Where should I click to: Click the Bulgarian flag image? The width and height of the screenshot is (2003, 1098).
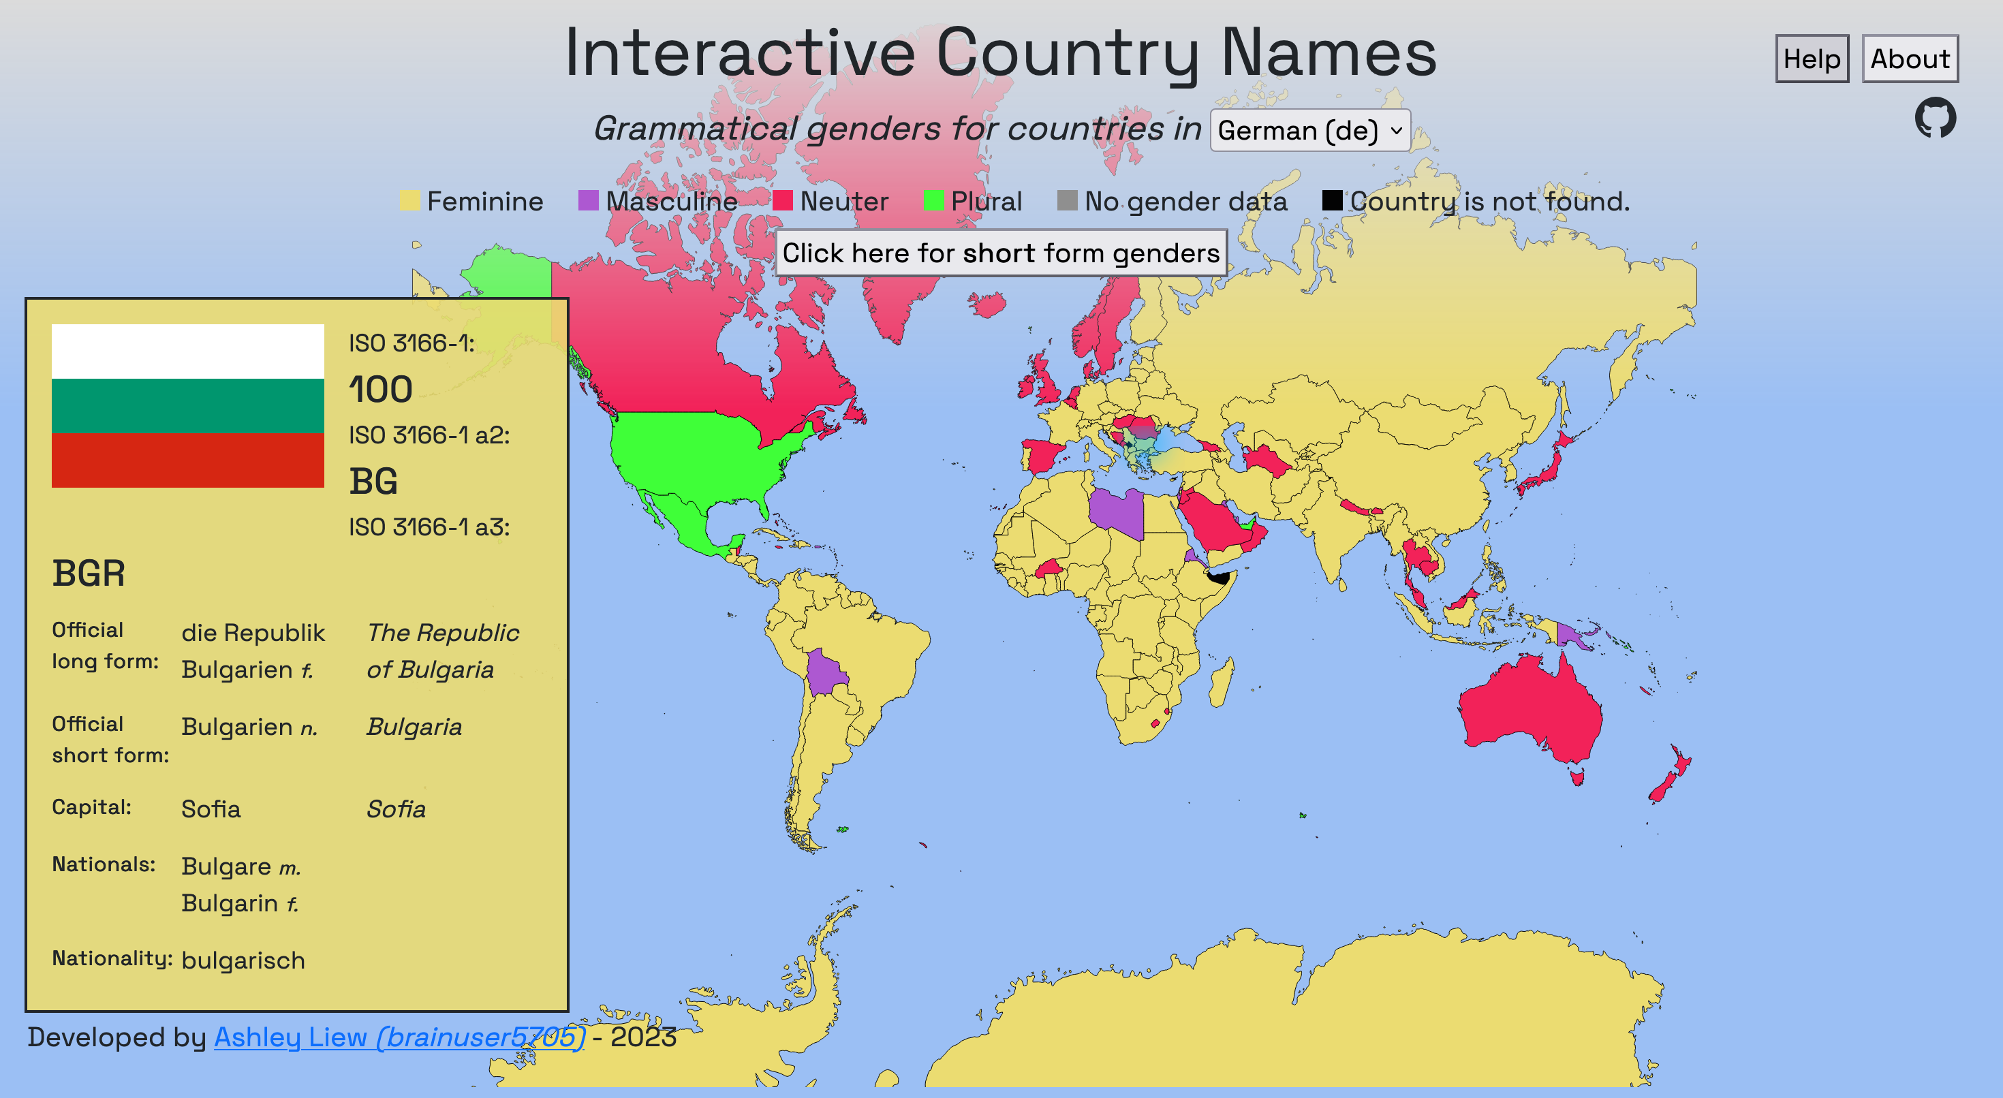187,406
